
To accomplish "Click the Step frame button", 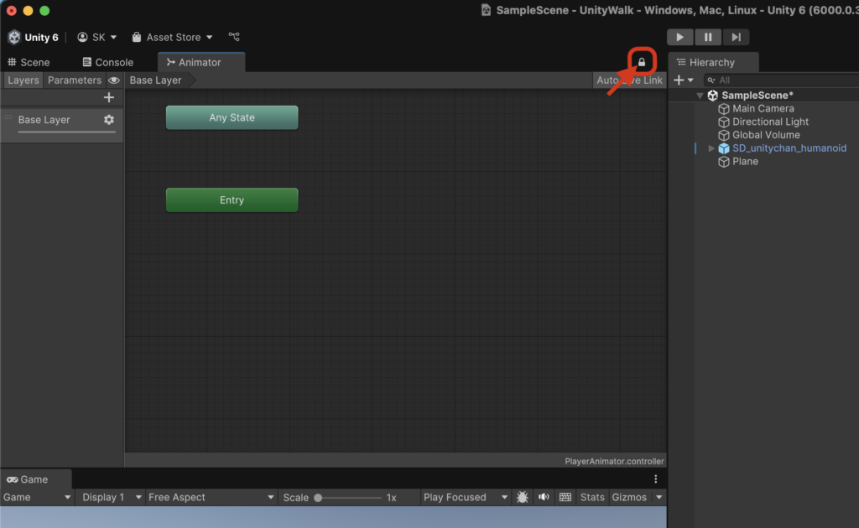I will (x=736, y=37).
